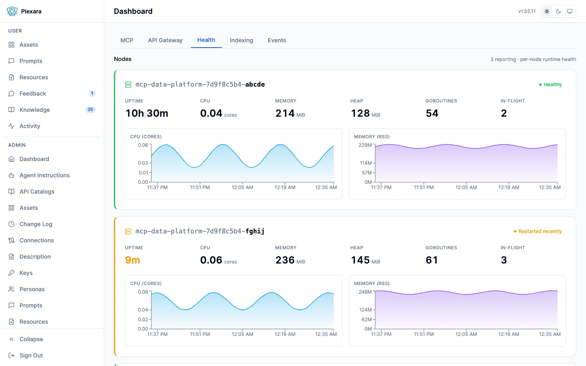This screenshot has width=586, height=366.
Task: Go to Activity page
Action: coord(52,126)
